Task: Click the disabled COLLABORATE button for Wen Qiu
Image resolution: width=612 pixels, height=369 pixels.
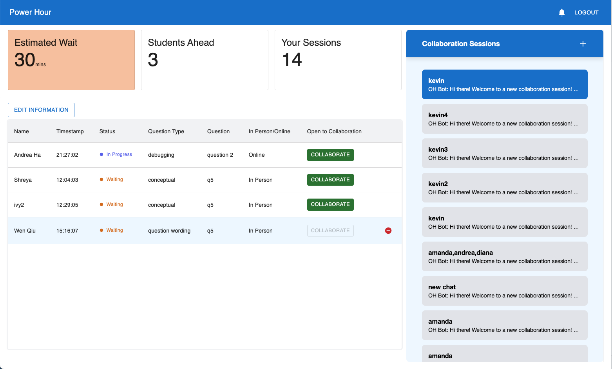Action: (330, 231)
